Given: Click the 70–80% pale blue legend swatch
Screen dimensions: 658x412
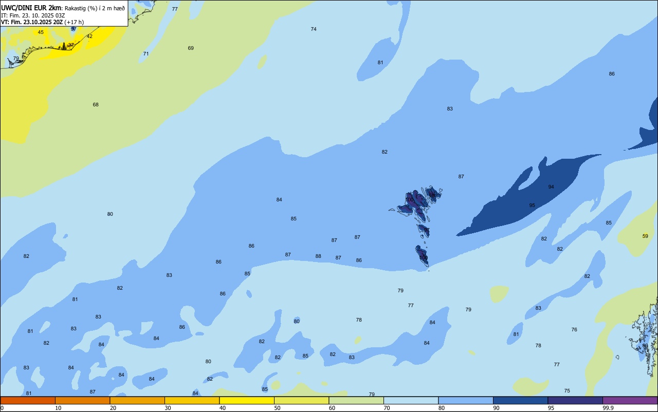Looking at the screenshot, I should (411, 400).
